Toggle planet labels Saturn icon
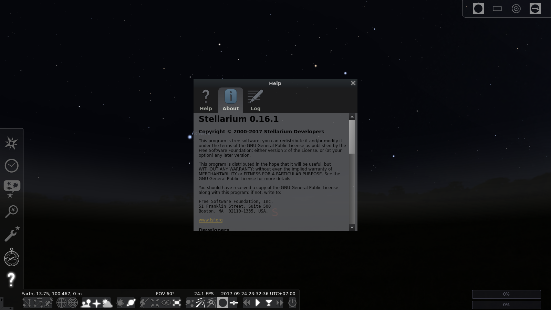 pyautogui.click(x=131, y=303)
